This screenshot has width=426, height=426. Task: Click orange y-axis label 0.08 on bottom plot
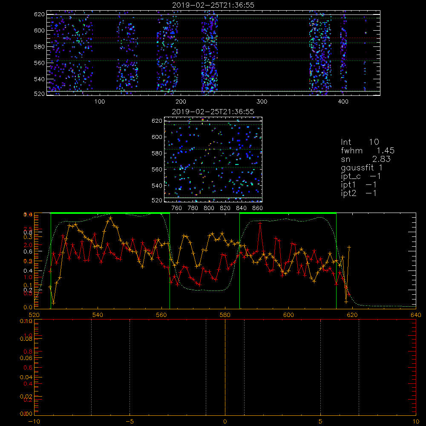pos(26,339)
